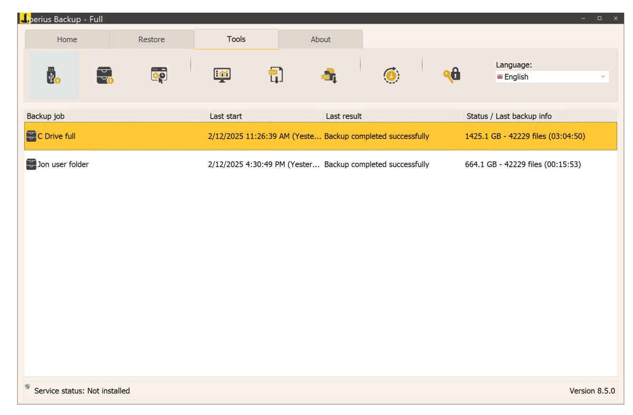Click the C Drive full job icon

[x=31, y=136]
